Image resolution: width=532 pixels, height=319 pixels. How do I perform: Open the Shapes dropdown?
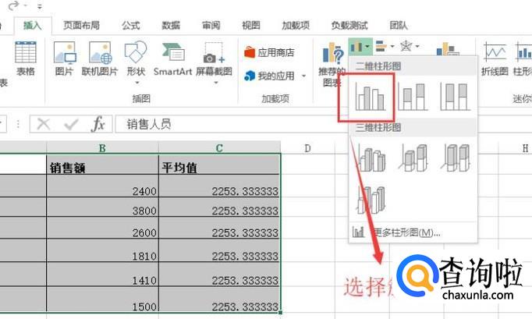pos(136,58)
